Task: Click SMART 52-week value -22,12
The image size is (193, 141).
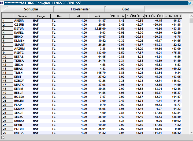Action: tap(176, 45)
